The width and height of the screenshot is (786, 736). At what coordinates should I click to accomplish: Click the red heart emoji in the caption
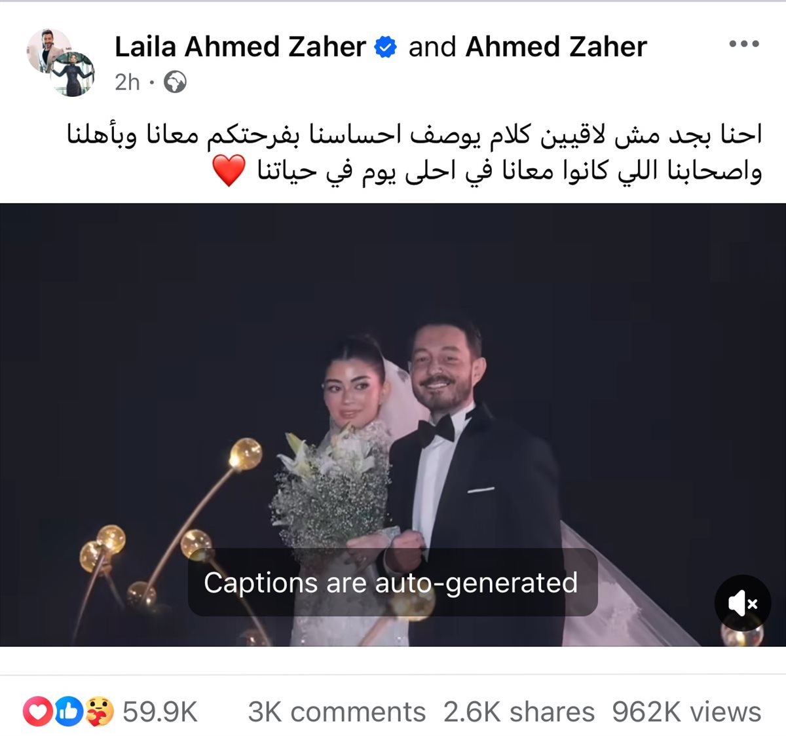(x=229, y=170)
